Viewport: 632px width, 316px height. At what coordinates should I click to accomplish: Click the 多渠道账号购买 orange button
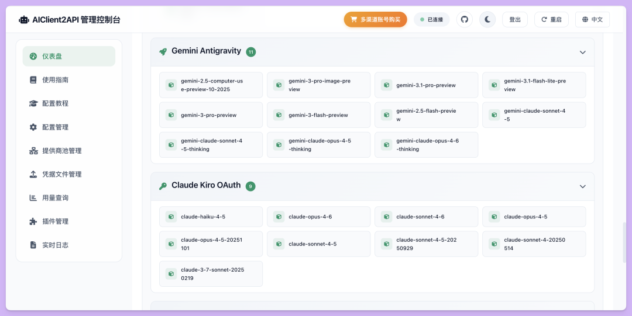click(x=375, y=19)
